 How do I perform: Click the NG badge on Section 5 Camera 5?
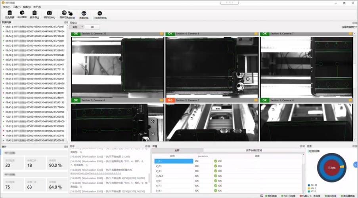coord(170,101)
